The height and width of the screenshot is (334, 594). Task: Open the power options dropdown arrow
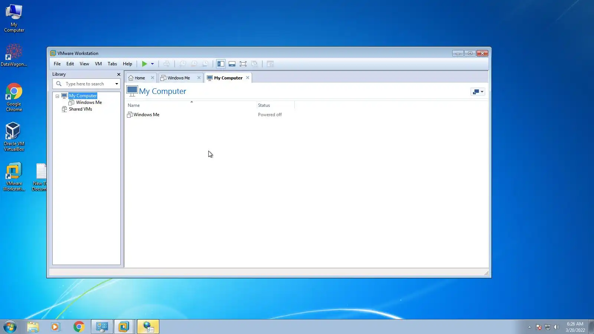[x=152, y=64]
